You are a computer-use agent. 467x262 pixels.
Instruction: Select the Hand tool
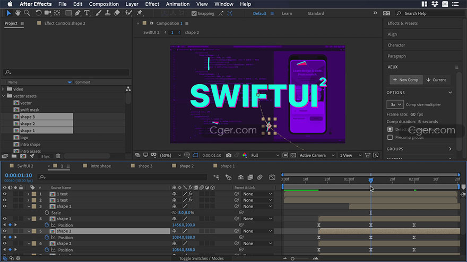pos(18,13)
